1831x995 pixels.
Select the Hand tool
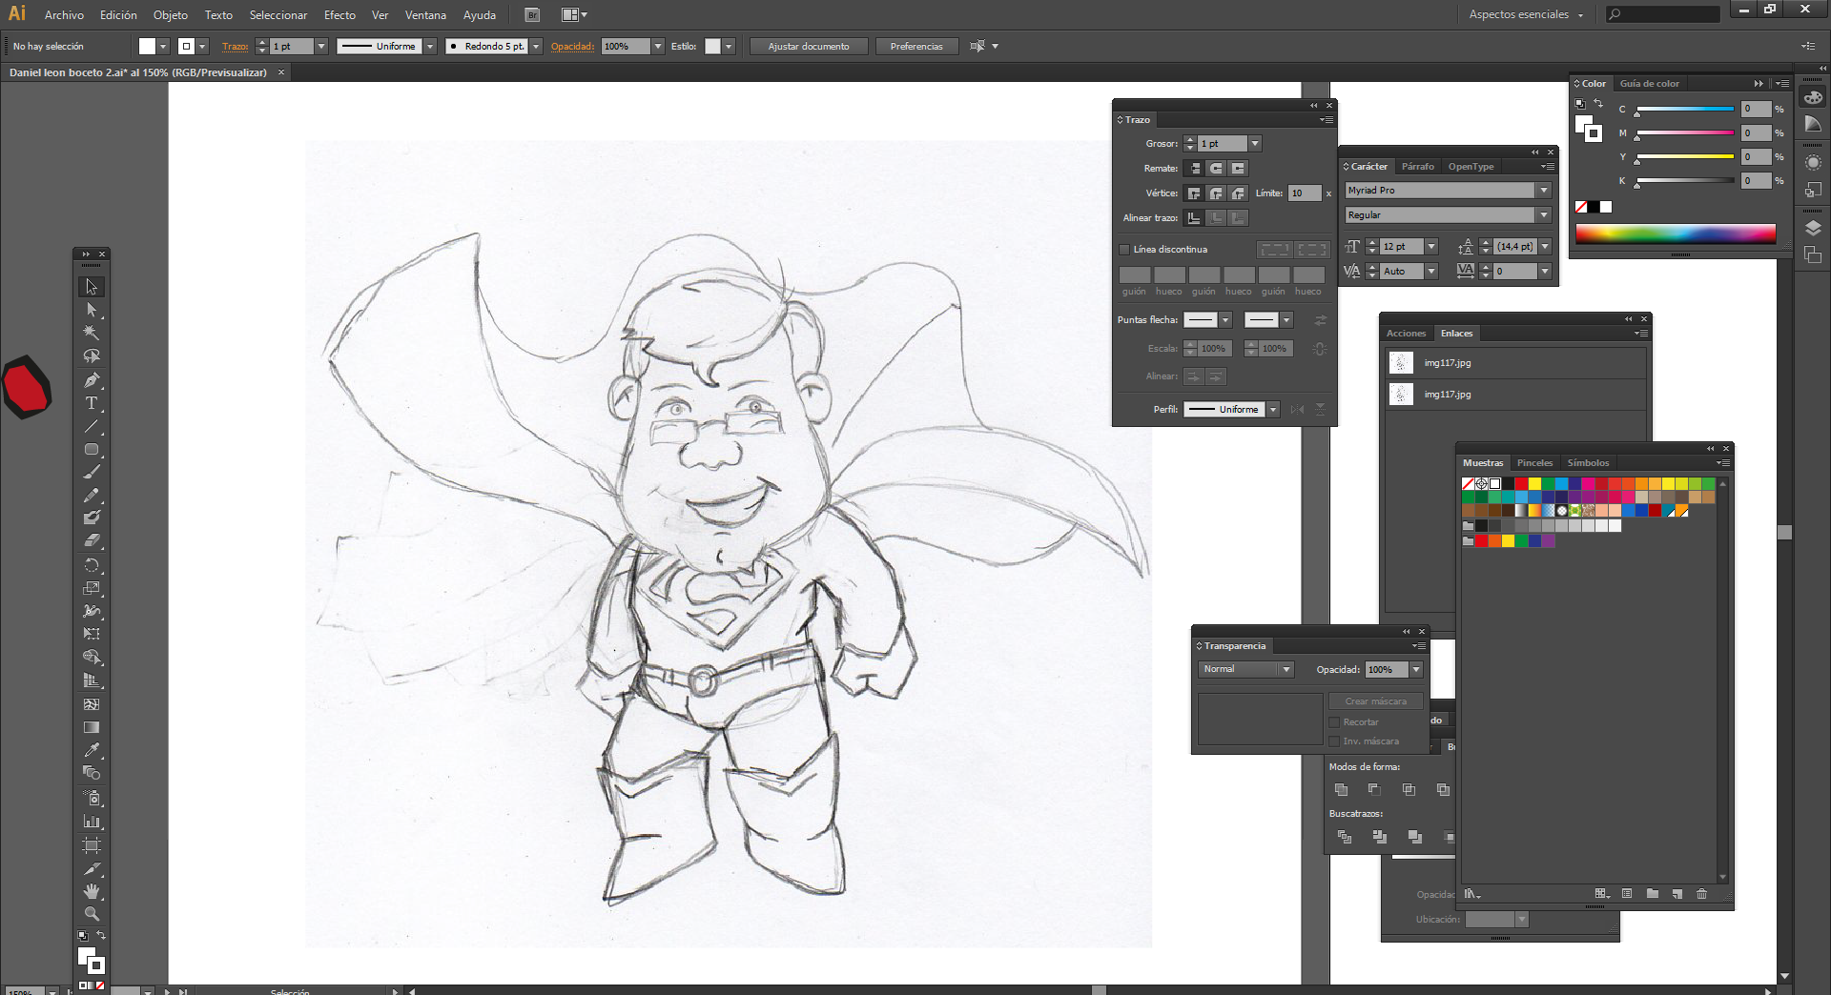tap(92, 891)
